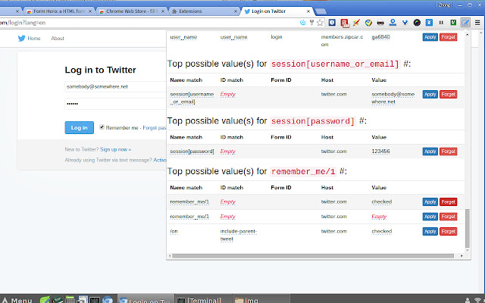This screenshot has height=303, width=485.
Task: Click the blue V-shaped extension icon
Action: 405,23
